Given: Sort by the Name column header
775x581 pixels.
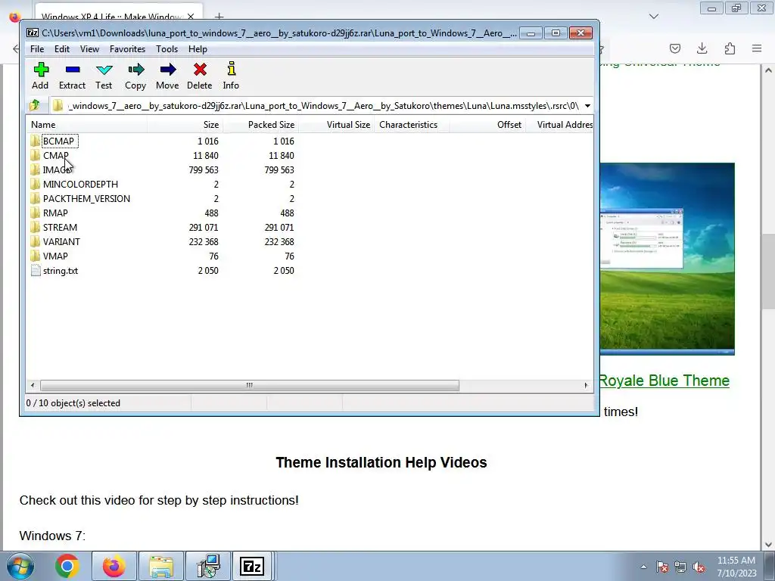Looking at the screenshot, I should click(x=87, y=125).
